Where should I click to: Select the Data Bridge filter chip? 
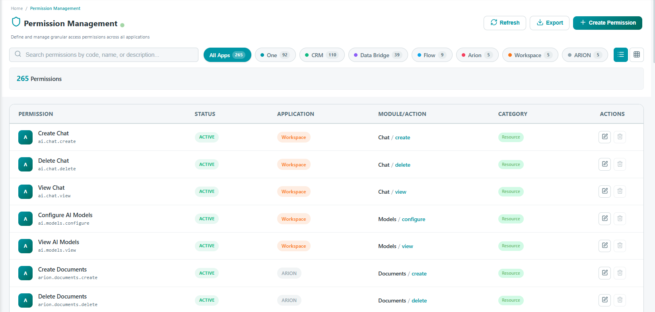tap(378, 55)
